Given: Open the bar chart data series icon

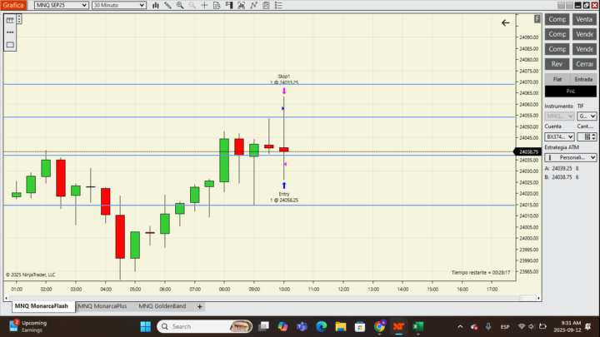Looking at the screenshot, I should pyautogui.click(x=155, y=5).
